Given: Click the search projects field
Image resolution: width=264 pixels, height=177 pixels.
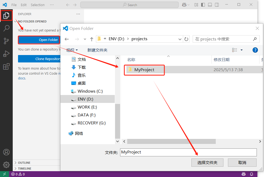Looking at the screenshot, I should 226,39.
